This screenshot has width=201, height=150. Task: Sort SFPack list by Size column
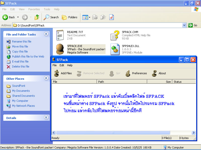pyautogui.click(x=160, y=82)
